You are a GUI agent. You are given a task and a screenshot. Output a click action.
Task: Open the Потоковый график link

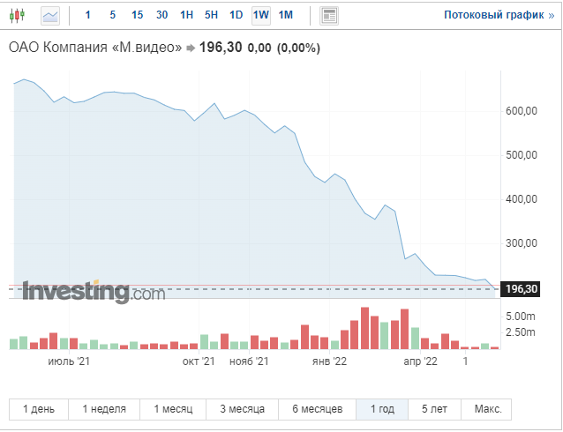coord(499,15)
